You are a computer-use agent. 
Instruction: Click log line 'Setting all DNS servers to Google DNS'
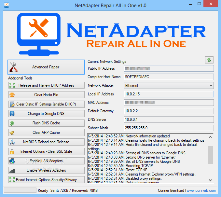[x=137, y=153]
